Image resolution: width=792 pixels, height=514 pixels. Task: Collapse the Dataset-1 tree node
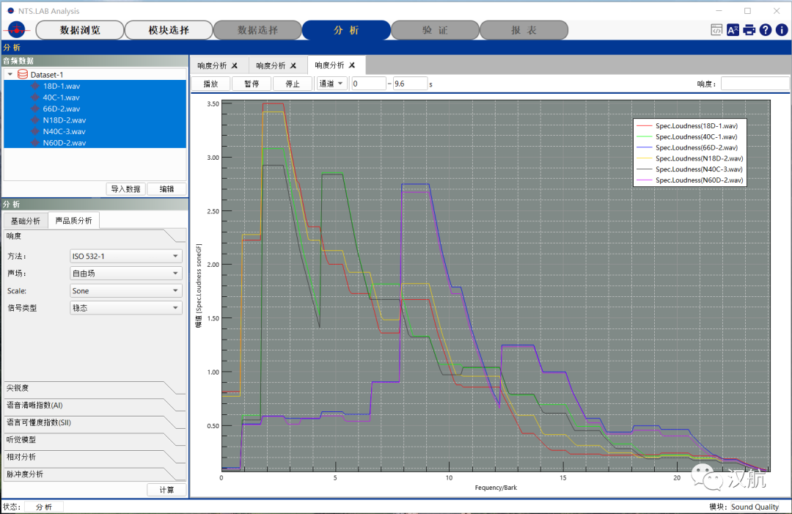[10, 75]
